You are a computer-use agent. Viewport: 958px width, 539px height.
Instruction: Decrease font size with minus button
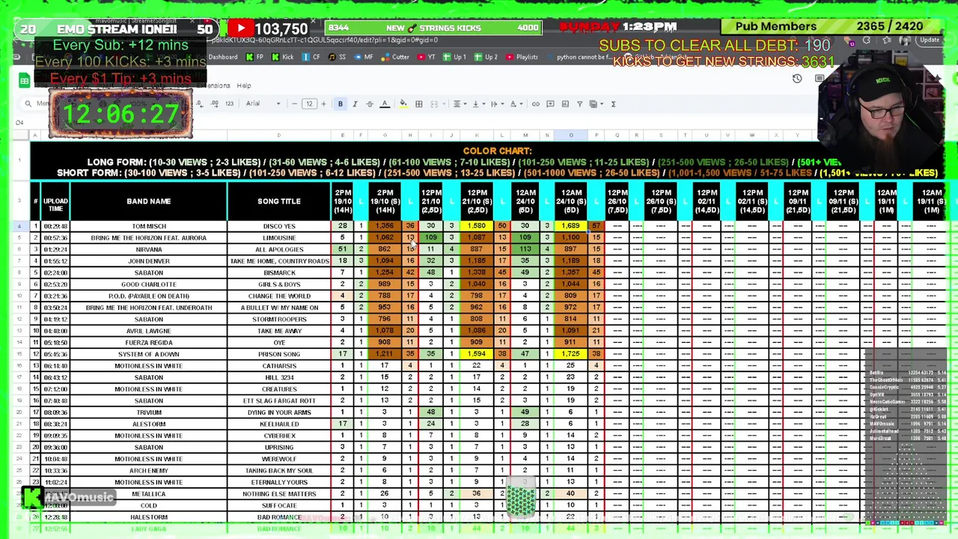[x=294, y=104]
